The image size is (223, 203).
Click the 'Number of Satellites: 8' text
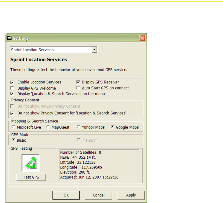point(81,152)
